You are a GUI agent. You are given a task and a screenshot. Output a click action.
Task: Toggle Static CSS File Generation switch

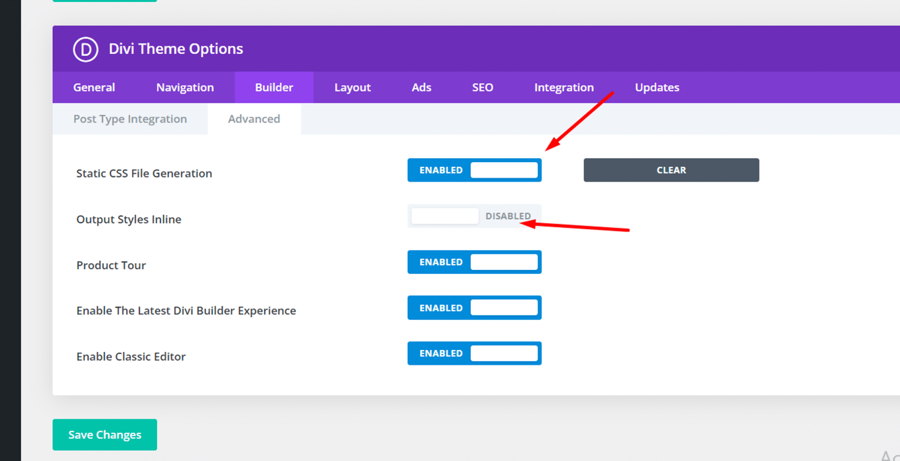pos(474,170)
